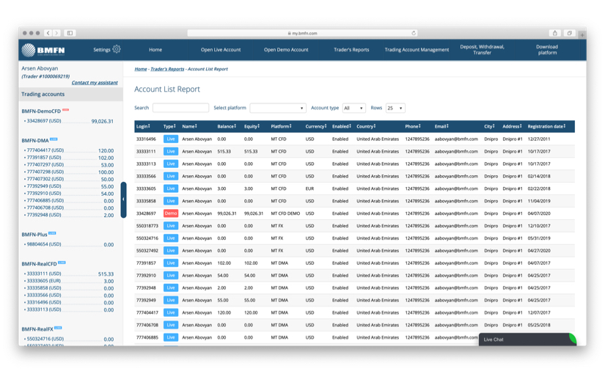Open Trader's Reports menu
This screenshot has height=385, width=605.
[x=351, y=50]
